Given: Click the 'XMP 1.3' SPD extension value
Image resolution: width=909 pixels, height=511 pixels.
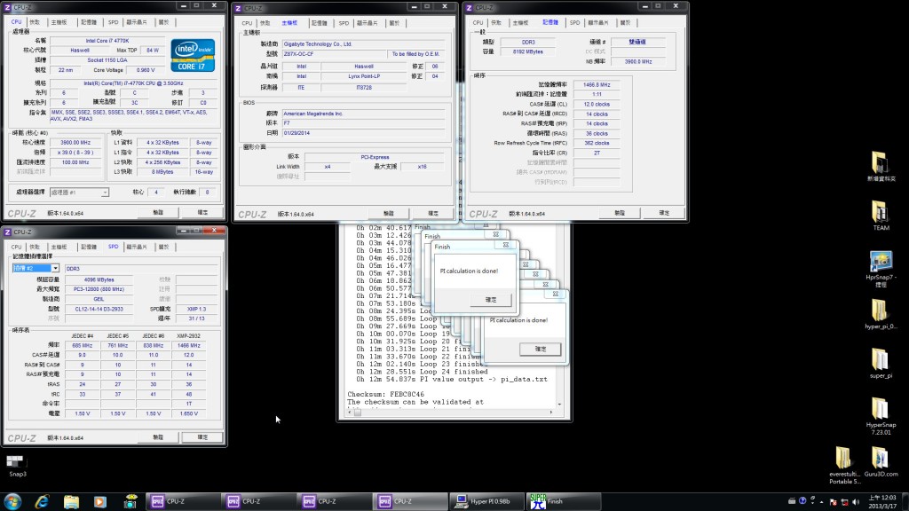Looking at the screenshot, I should [196, 309].
